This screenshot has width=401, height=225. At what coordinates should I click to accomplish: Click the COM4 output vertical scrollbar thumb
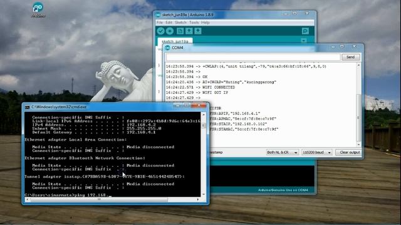tap(358, 118)
